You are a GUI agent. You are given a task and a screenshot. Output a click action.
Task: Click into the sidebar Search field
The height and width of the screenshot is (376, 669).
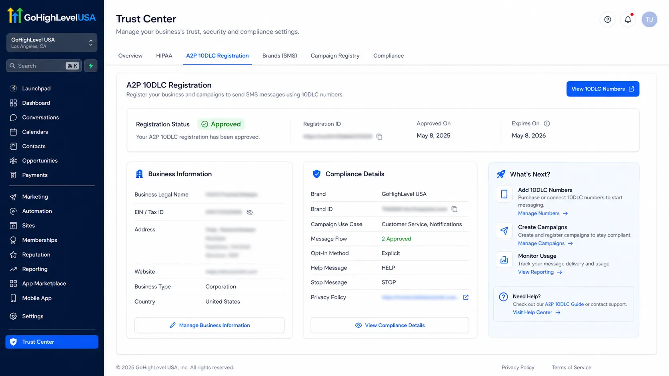(x=44, y=66)
